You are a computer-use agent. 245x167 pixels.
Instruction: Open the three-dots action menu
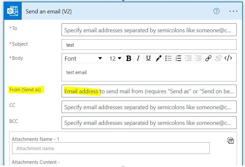(233, 11)
